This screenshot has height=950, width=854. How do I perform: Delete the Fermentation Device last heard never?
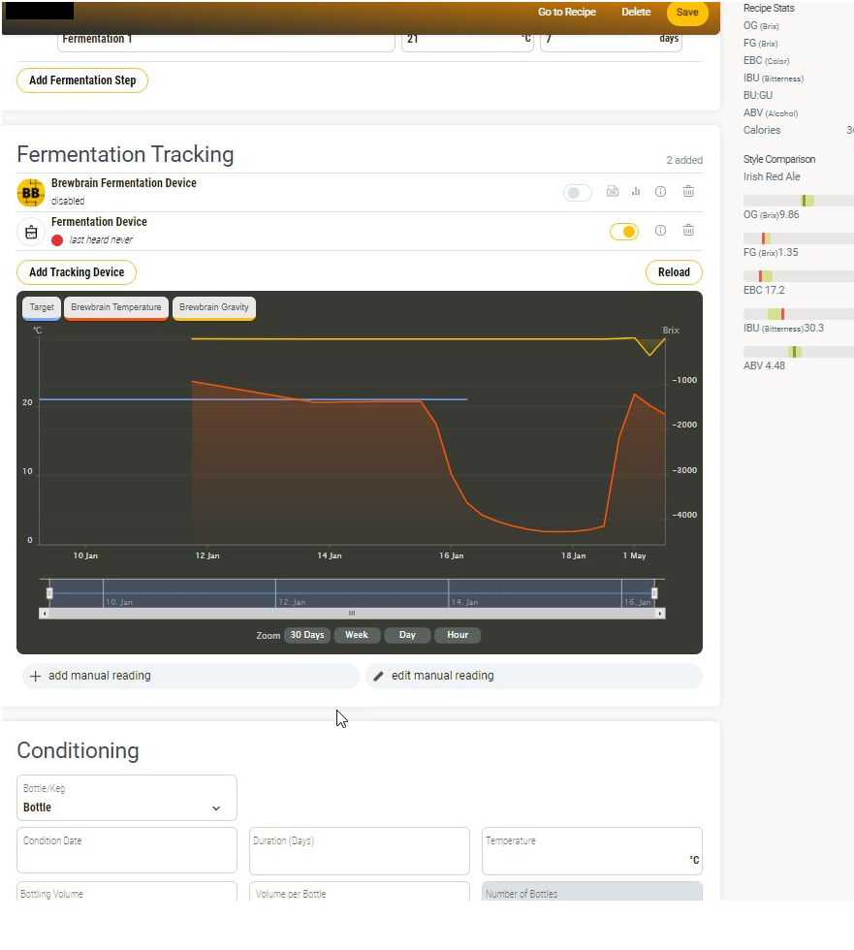(688, 231)
